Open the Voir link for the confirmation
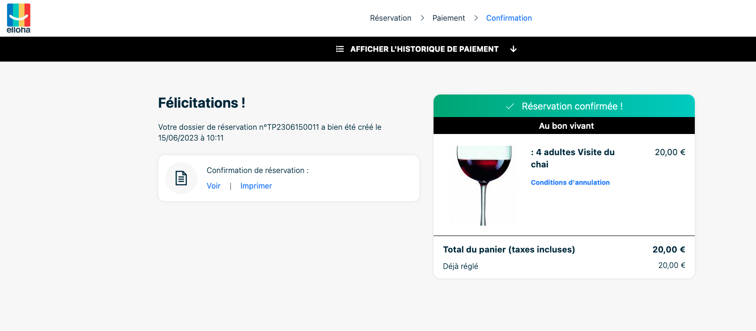This screenshot has width=756, height=331. [x=213, y=186]
